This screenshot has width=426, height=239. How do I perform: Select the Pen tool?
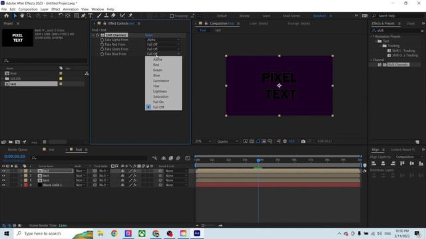click(83, 16)
